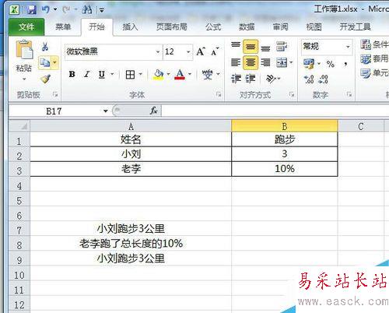
Task: Click the Name Box field B17
Action: tap(54, 111)
